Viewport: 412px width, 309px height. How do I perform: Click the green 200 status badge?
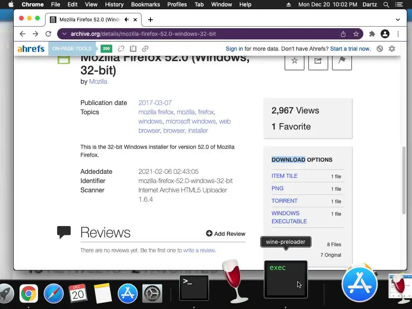pyautogui.click(x=106, y=49)
